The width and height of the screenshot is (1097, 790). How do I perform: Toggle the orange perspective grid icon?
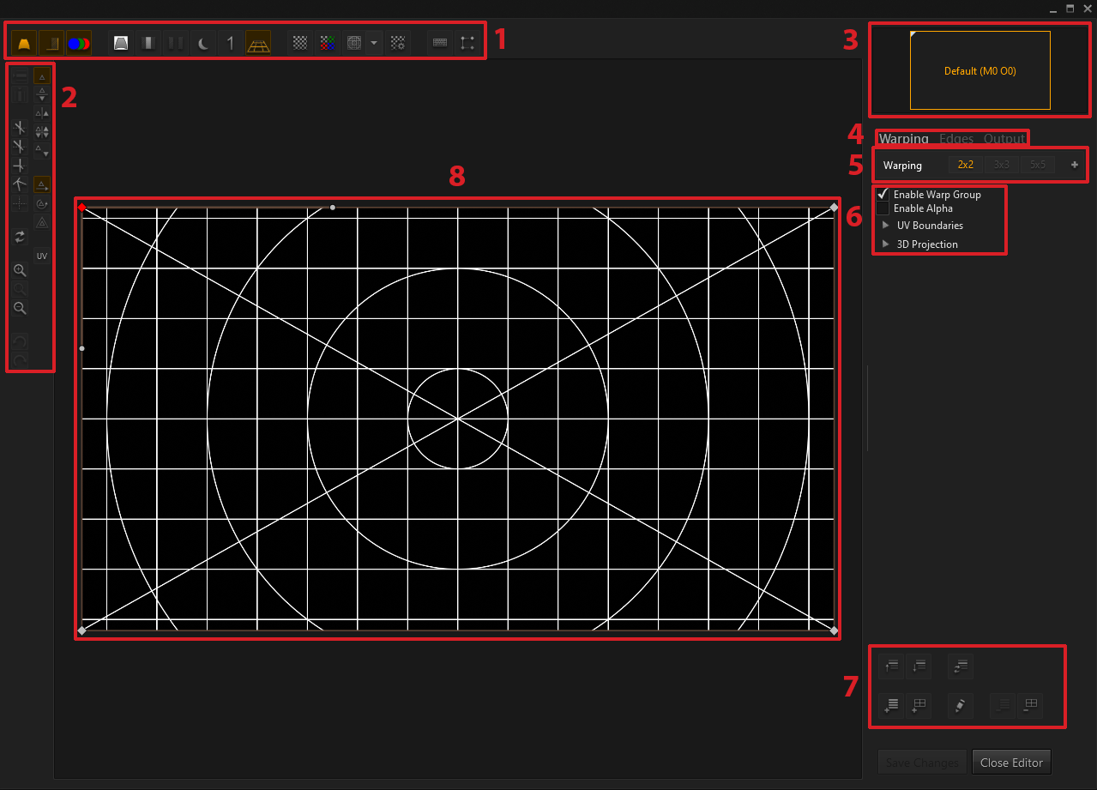click(258, 43)
